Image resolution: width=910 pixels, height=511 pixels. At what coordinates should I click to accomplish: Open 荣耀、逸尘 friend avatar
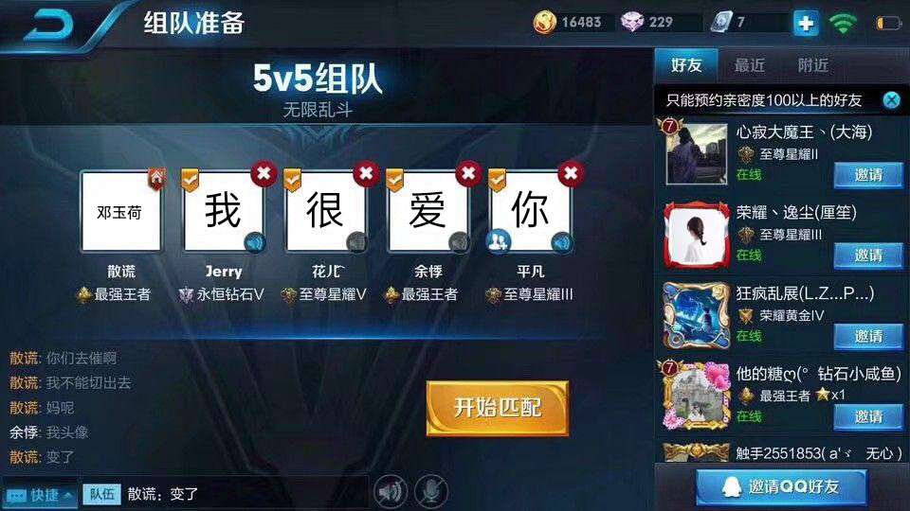click(697, 234)
